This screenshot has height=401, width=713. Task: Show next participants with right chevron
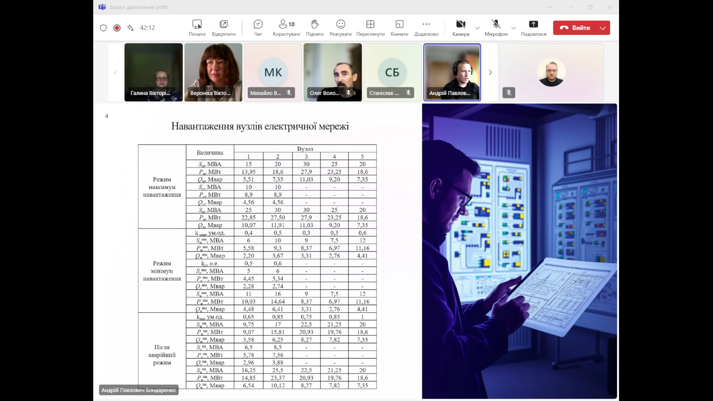pyautogui.click(x=490, y=72)
